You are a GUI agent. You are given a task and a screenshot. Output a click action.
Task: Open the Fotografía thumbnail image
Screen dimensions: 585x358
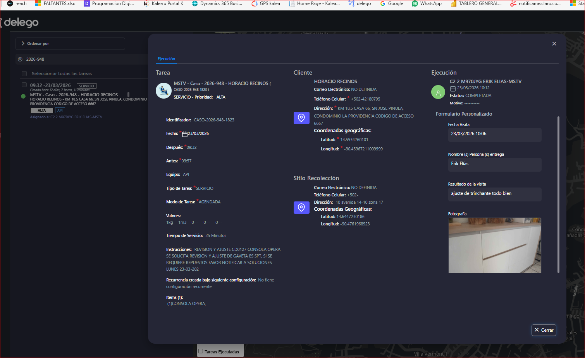[494, 245]
